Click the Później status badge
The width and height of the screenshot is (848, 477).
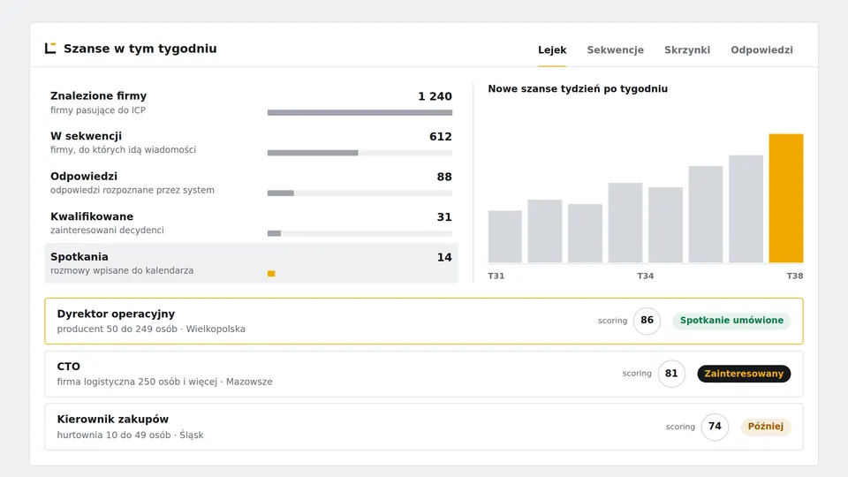(x=765, y=426)
